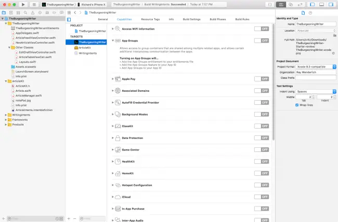Image resolution: width=338 pixels, height=222 pixels.
Task: Hide the project and targets list
Action: click(69, 19)
